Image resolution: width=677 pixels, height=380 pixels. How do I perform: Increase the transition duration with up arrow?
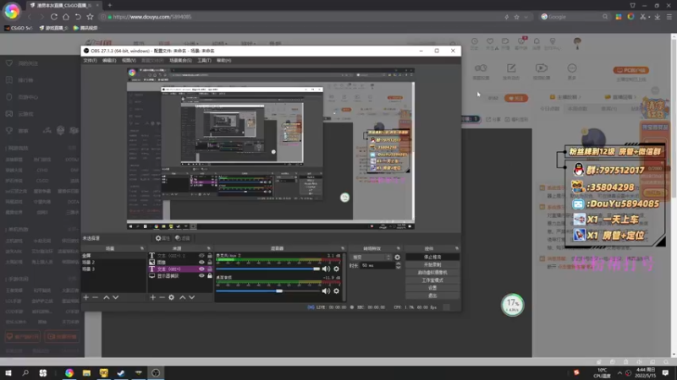pyautogui.click(x=398, y=264)
